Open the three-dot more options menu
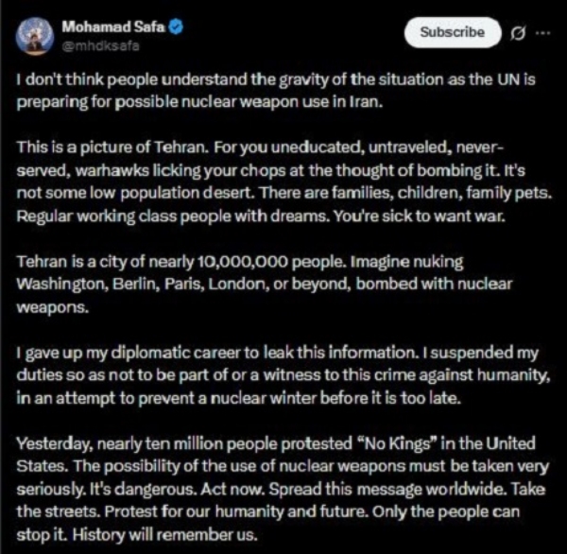This screenshot has height=554, width=567. 541,32
